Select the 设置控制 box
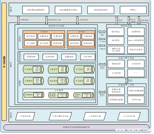Screen dimensions: 154x134 tap(69, 57)
